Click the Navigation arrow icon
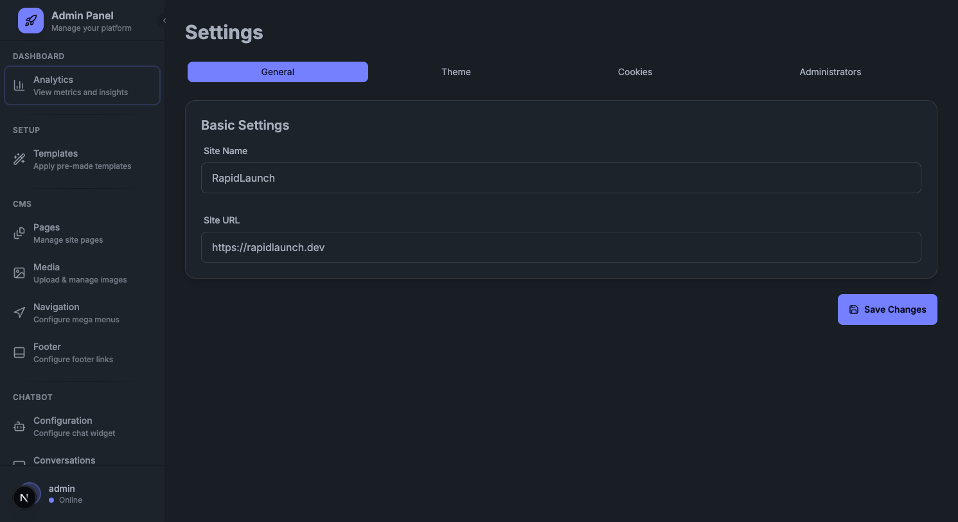This screenshot has width=958, height=522. (x=19, y=313)
